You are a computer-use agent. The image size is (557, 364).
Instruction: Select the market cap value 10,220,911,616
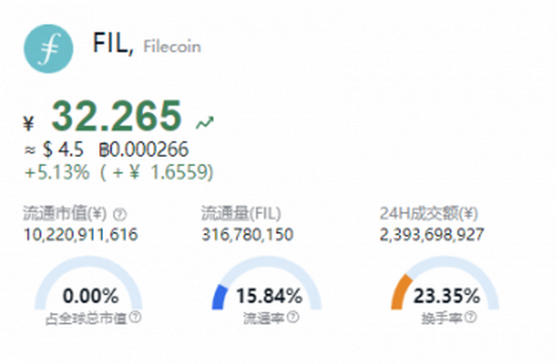[81, 235]
